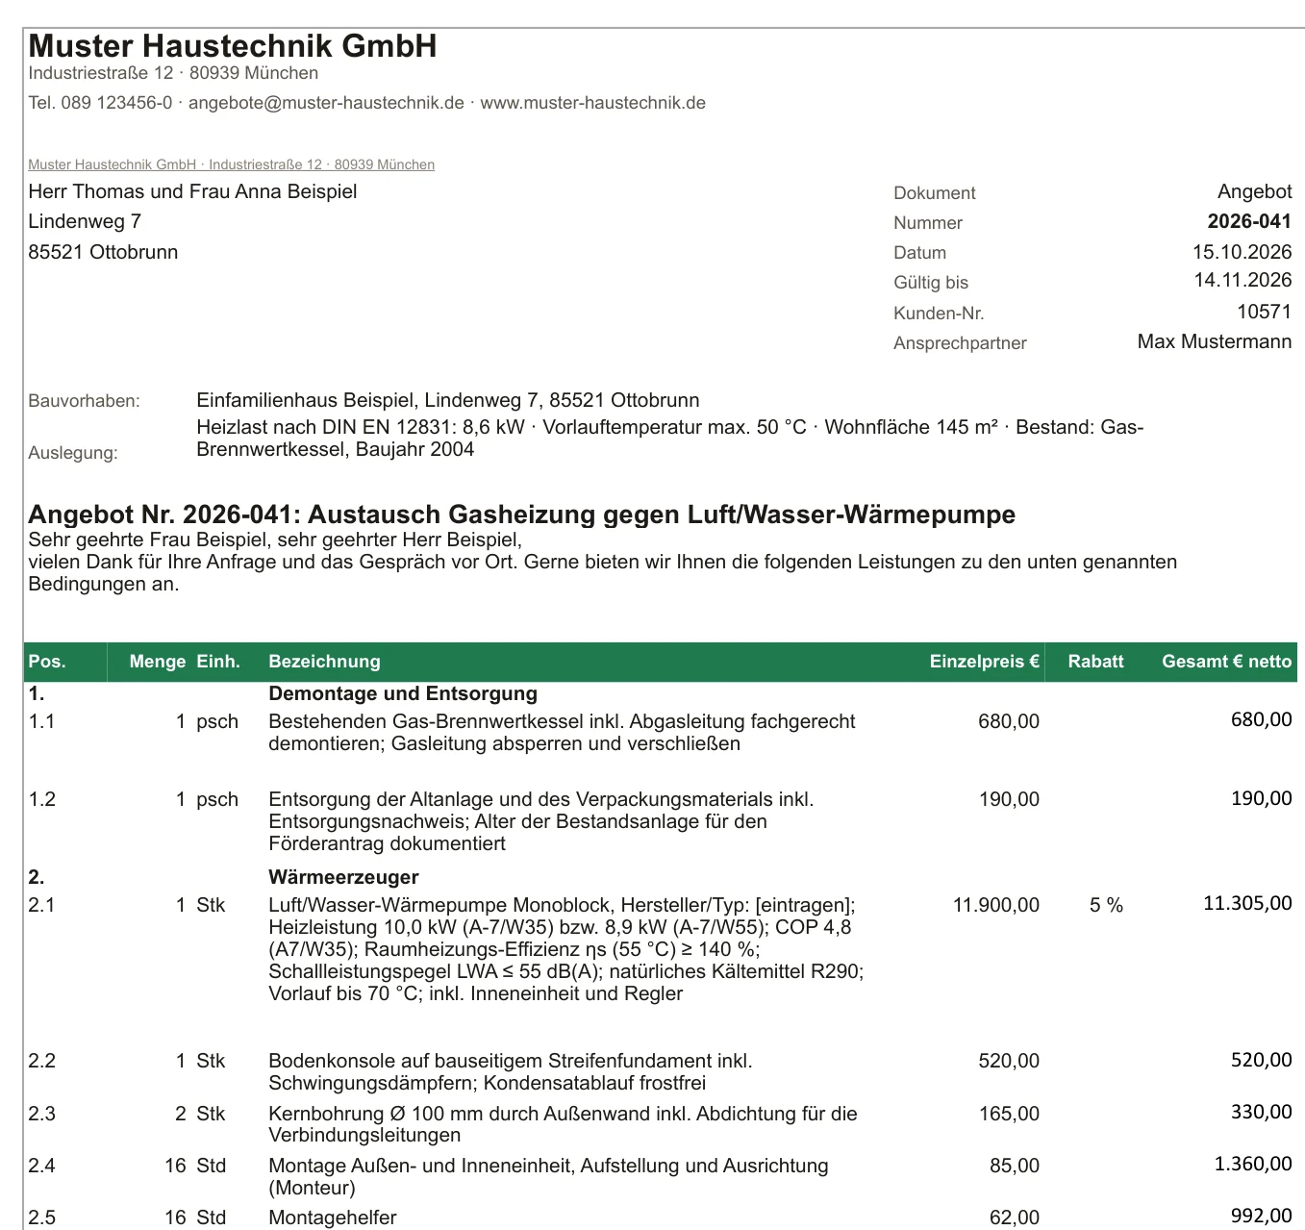Click the net total "992,00" in row 2.5
Image resolution: width=1305 pixels, height=1230 pixels.
pos(1262,1216)
